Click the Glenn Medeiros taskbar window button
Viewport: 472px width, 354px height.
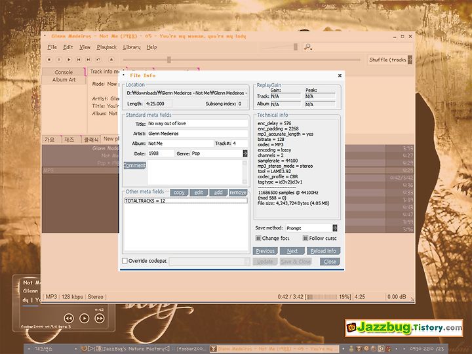pos(274,349)
